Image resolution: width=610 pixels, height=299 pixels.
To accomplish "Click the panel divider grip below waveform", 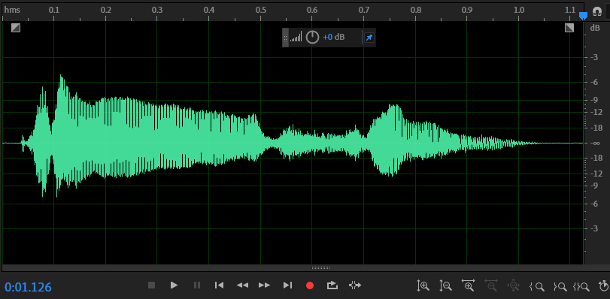I will tap(321, 268).
